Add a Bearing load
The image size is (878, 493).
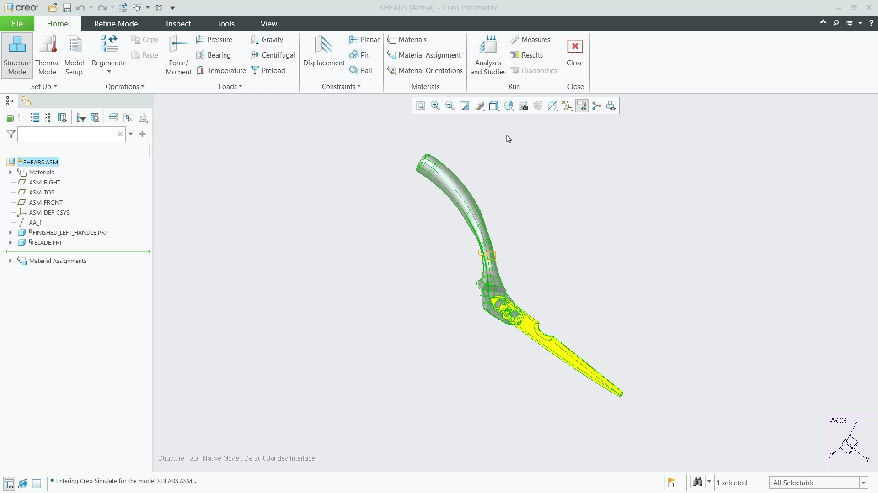click(213, 55)
